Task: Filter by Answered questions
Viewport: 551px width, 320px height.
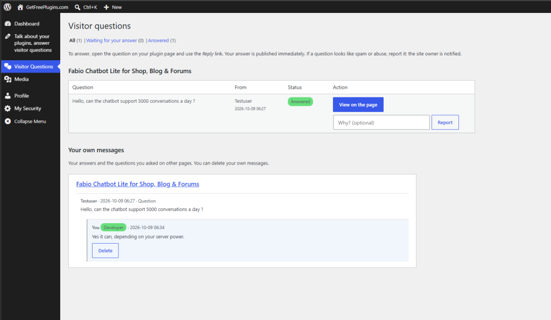Action: pyautogui.click(x=158, y=40)
